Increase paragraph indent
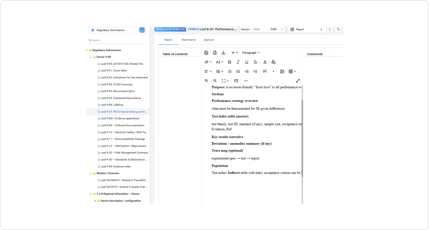This screenshot has width=429, height=230. [x=255, y=71]
